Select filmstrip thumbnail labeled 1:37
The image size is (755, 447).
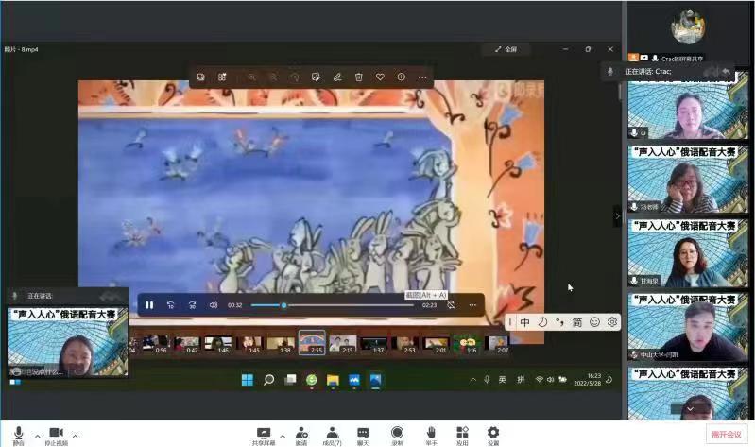tap(373, 344)
